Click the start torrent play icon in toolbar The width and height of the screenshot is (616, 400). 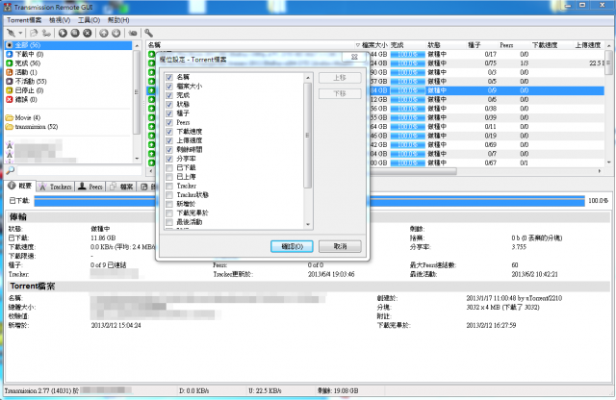click(x=63, y=34)
